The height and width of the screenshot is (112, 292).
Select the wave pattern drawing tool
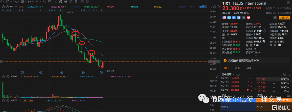[15, 2]
